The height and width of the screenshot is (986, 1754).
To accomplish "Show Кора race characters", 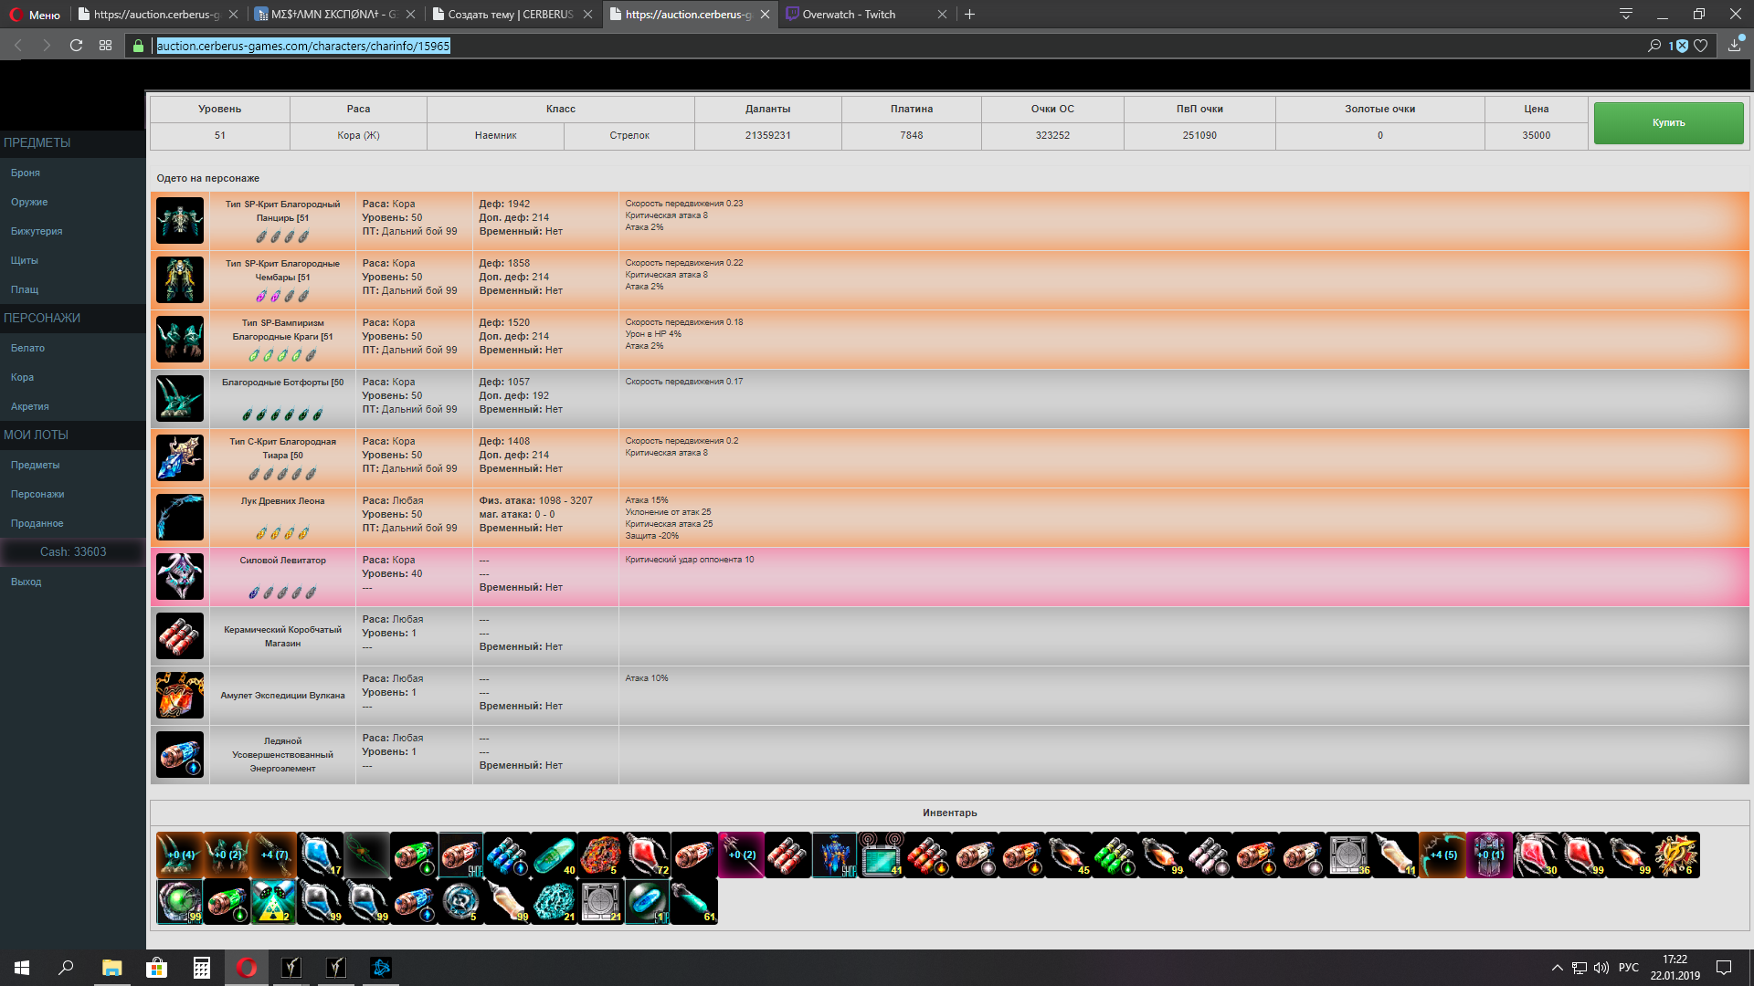I will click(x=22, y=377).
